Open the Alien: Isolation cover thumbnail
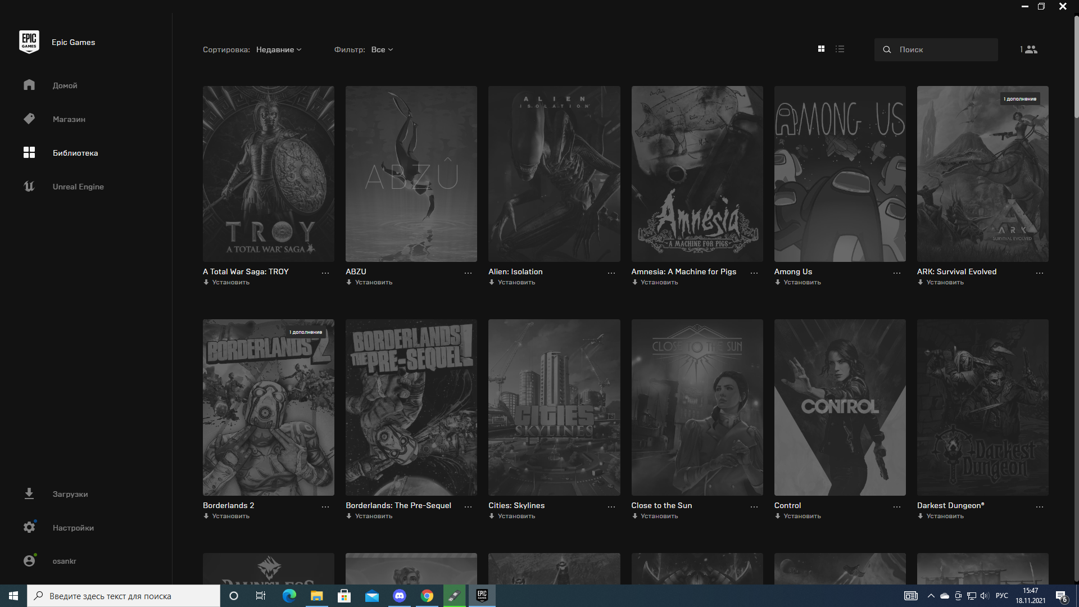The width and height of the screenshot is (1079, 607). 554,174
